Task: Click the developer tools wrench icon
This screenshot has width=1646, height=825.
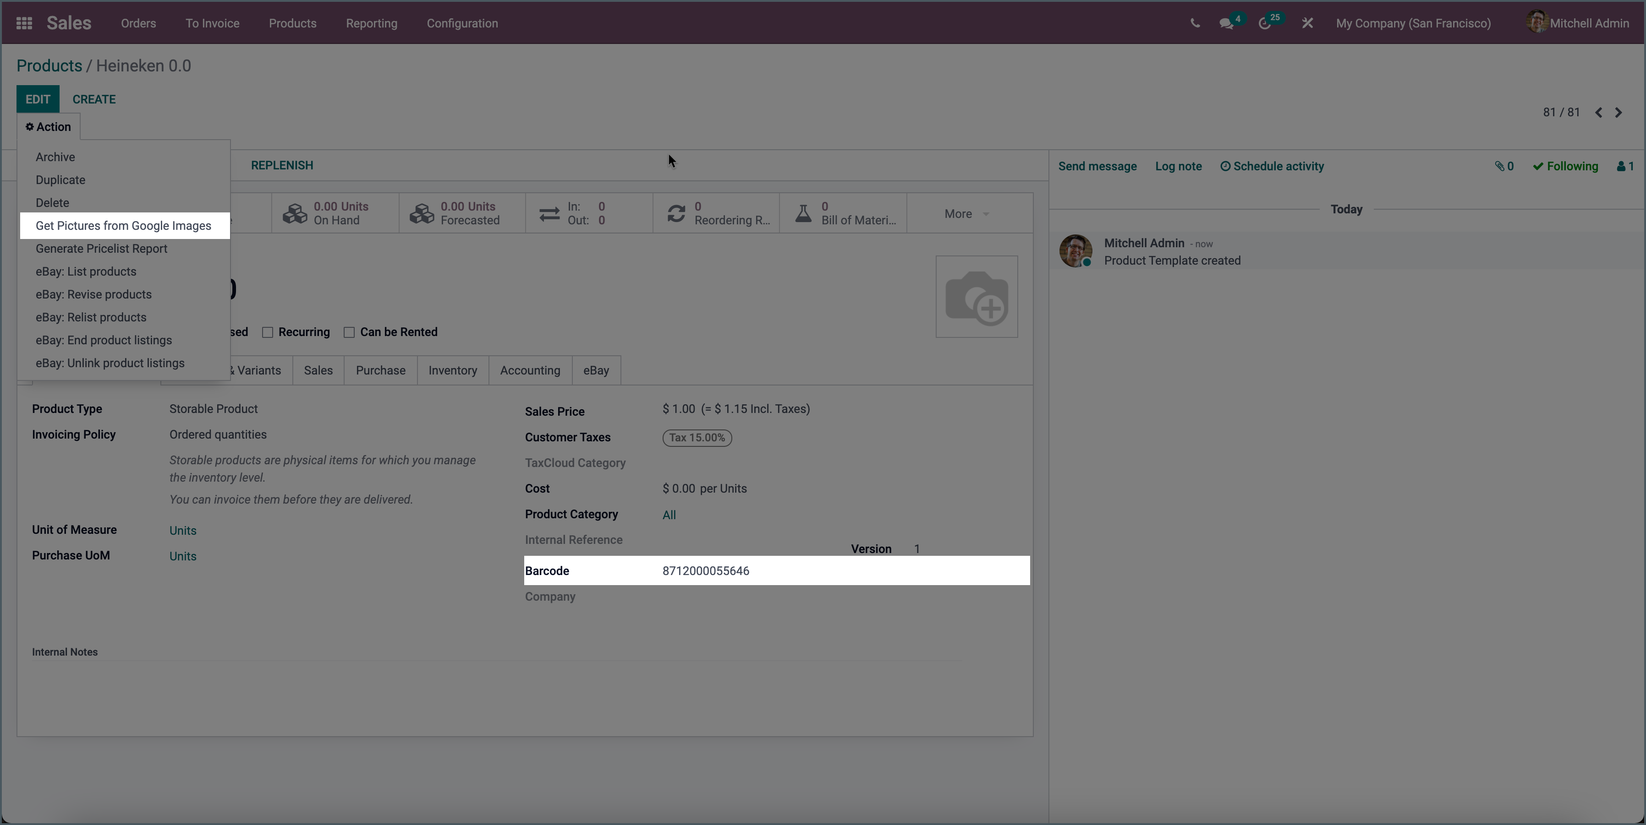Action: pyautogui.click(x=1307, y=22)
